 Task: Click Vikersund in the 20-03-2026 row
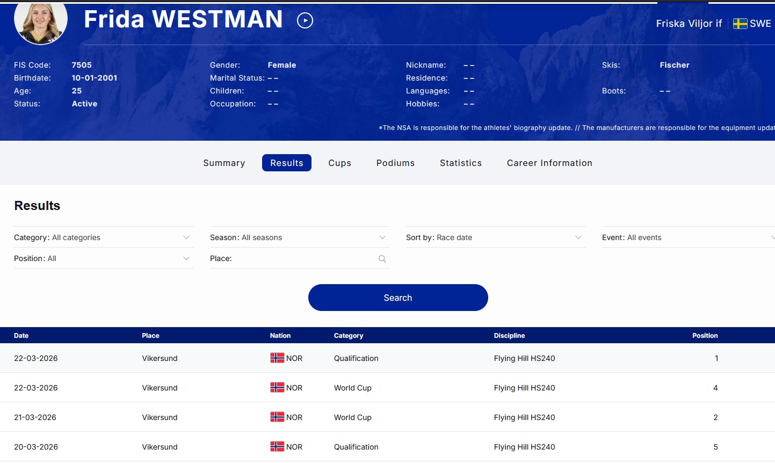tap(160, 447)
